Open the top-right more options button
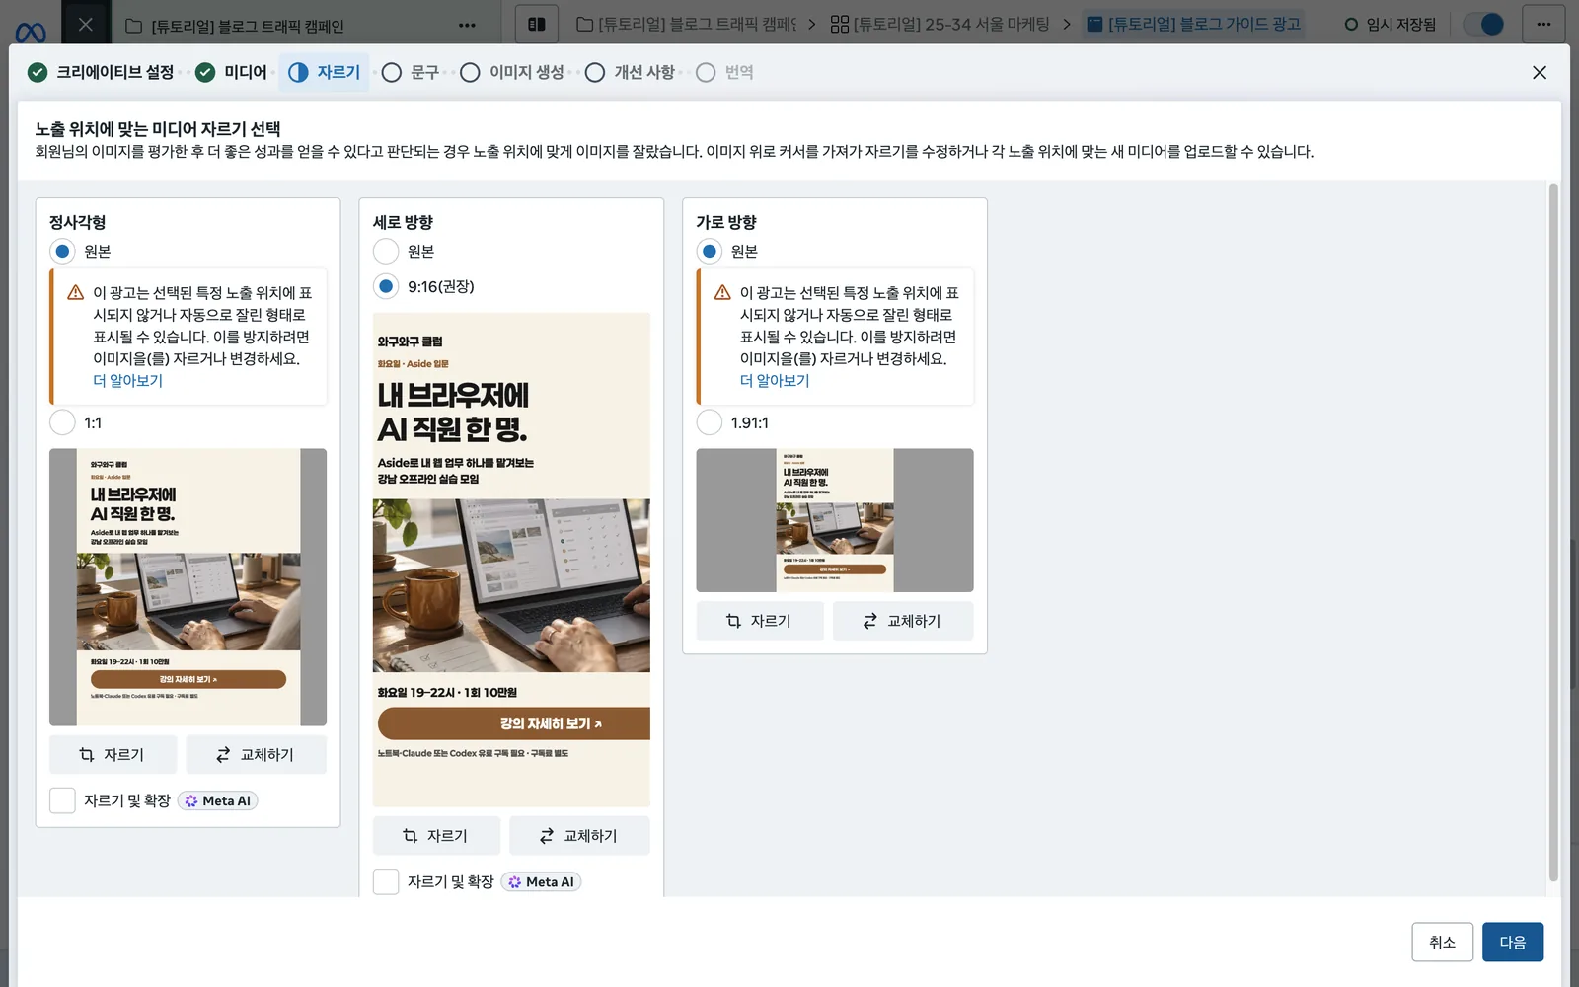The image size is (1579, 987). (1543, 24)
